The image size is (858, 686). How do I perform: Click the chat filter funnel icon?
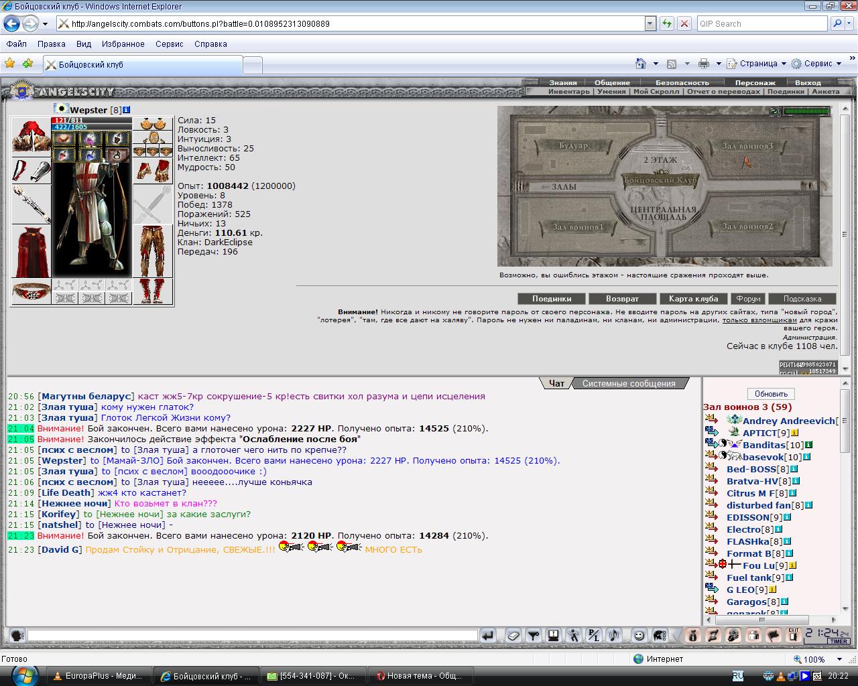click(534, 635)
